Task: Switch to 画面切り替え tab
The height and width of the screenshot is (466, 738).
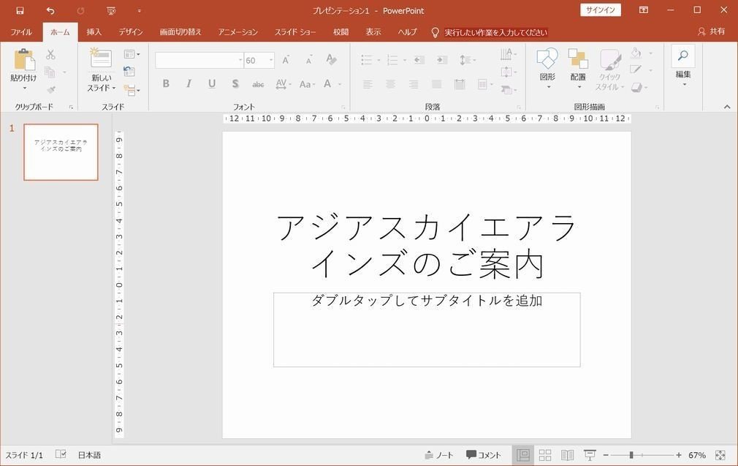Action: (x=180, y=32)
